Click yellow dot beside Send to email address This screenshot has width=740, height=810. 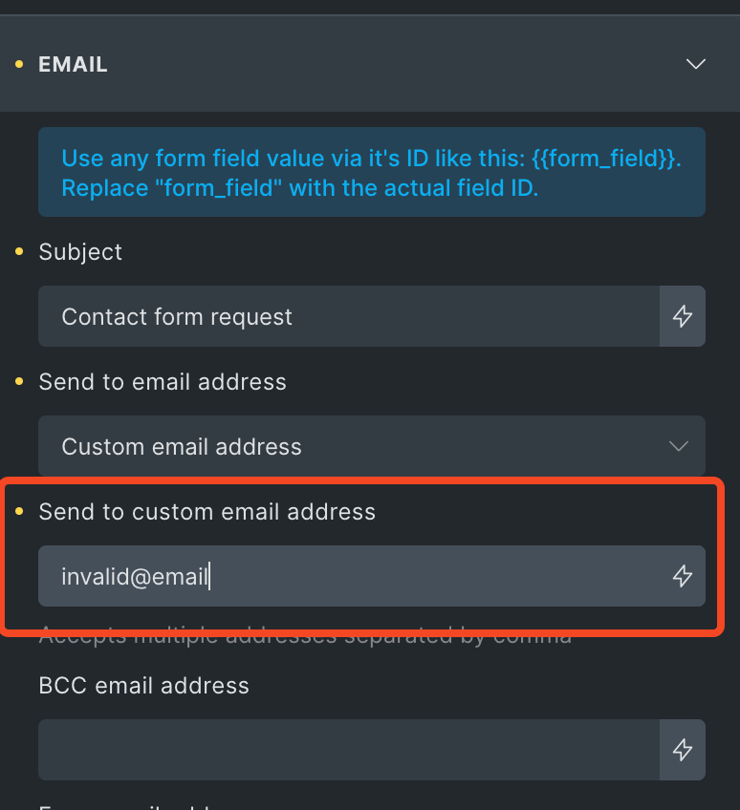(19, 382)
